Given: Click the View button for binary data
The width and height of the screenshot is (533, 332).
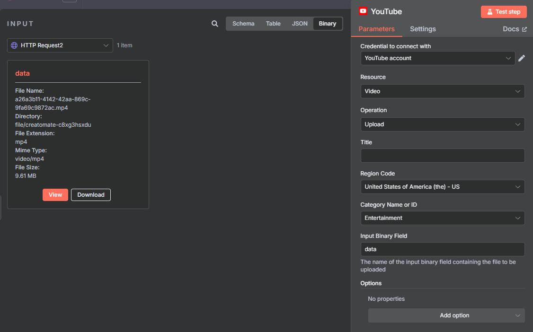Looking at the screenshot, I should click(x=55, y=195).
